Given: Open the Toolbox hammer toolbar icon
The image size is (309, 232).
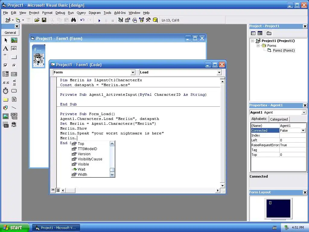Looking at the screenshot, I should (x=148, y=20).
